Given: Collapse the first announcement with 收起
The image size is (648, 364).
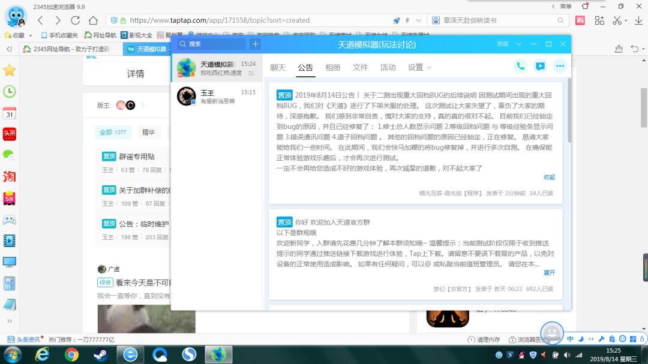Looking at the screenshot, I should tap(549, 177).
